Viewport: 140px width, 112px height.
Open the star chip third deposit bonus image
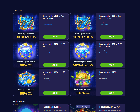click(26, 83)
